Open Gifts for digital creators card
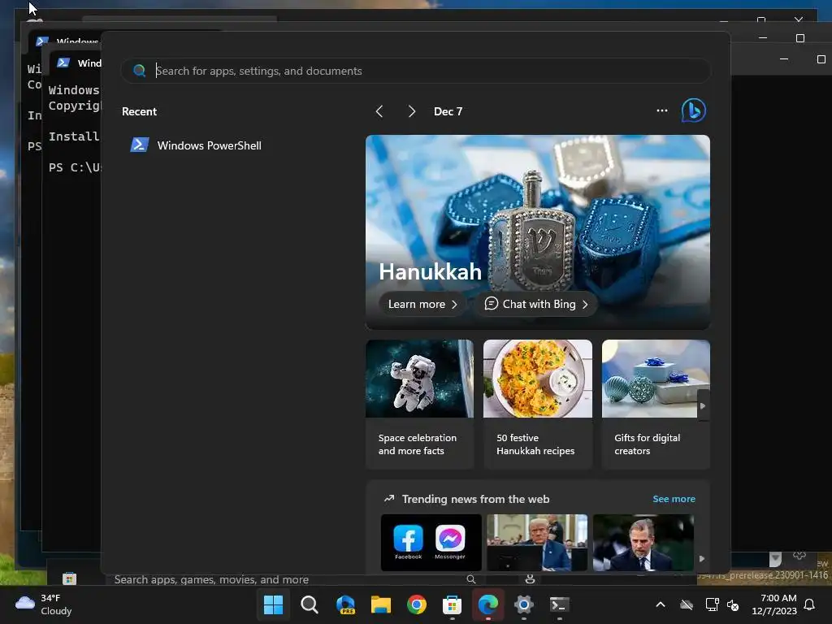 coord(656,405)
